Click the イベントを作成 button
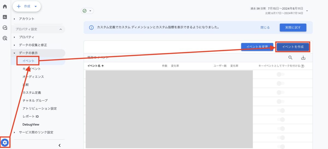This screenshot has height=149, width=328. [x=293, y=47]
